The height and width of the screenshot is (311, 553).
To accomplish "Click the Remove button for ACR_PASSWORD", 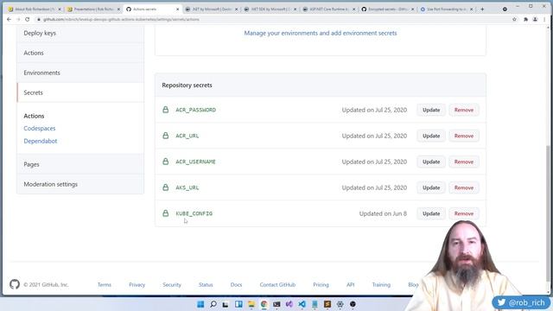I will pos(464,110).
